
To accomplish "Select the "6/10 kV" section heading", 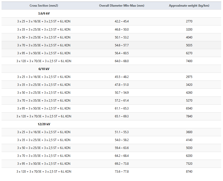I will coord(44,69).
